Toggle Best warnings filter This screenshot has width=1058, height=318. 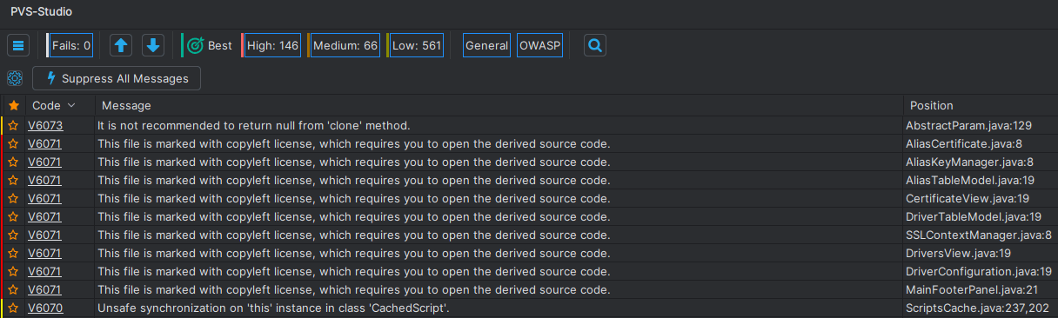pyautogui.click(x=209, y=45)
